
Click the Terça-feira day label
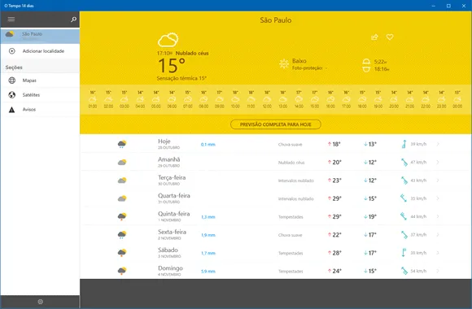(172, 177)
